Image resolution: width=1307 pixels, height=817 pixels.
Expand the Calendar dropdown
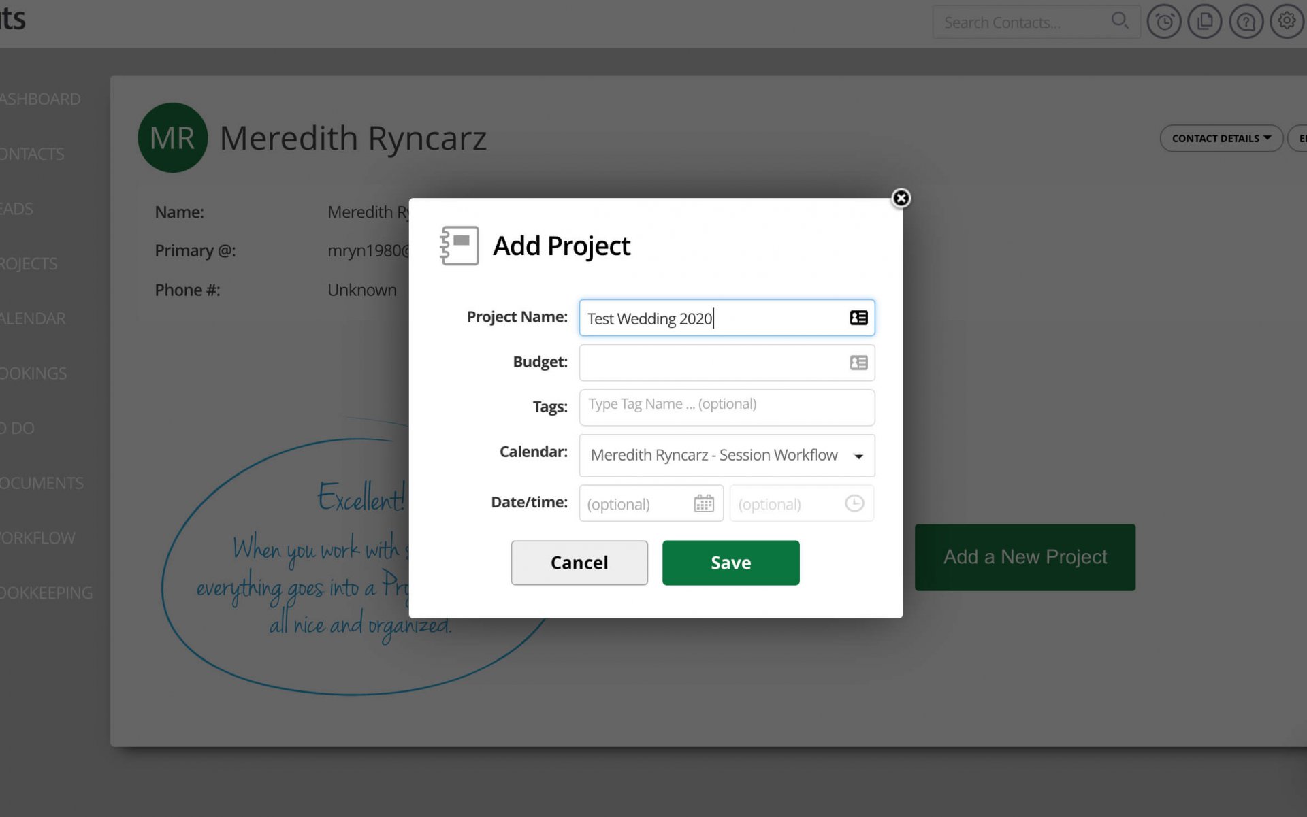click(726, 455)
